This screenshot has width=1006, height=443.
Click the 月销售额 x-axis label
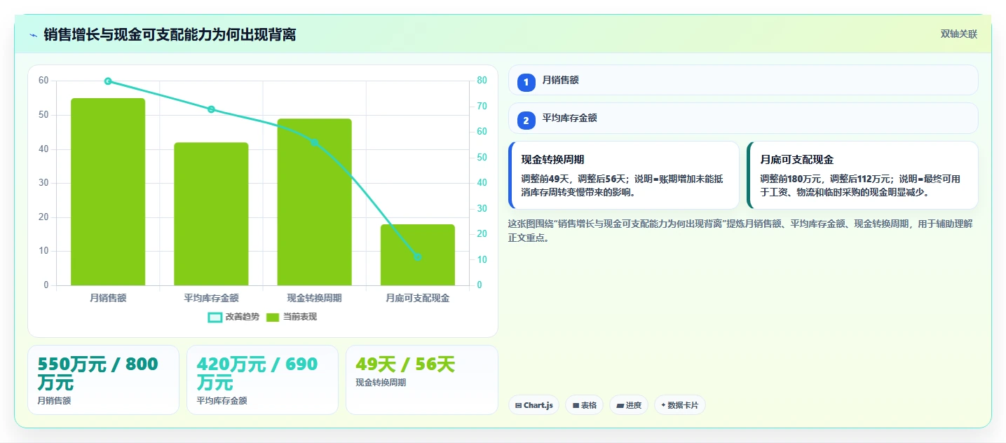pos(108,298)
